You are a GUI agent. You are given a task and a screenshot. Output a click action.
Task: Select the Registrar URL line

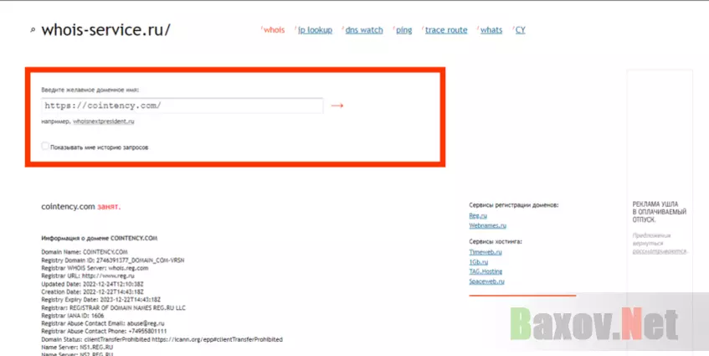tap(88, 276)
